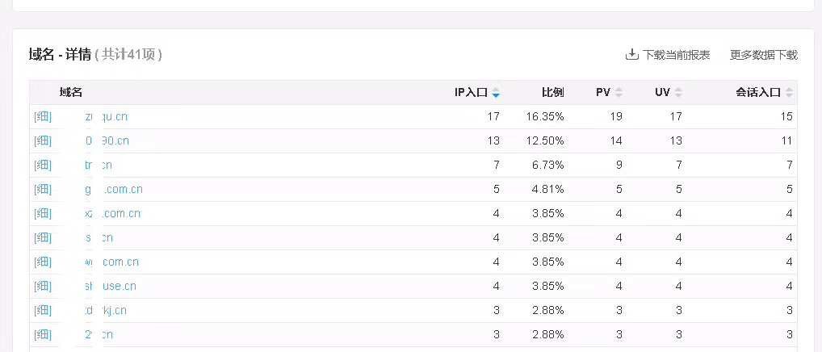
Task: Click the 下载当前报表 text link
Action: coord(676,55)
